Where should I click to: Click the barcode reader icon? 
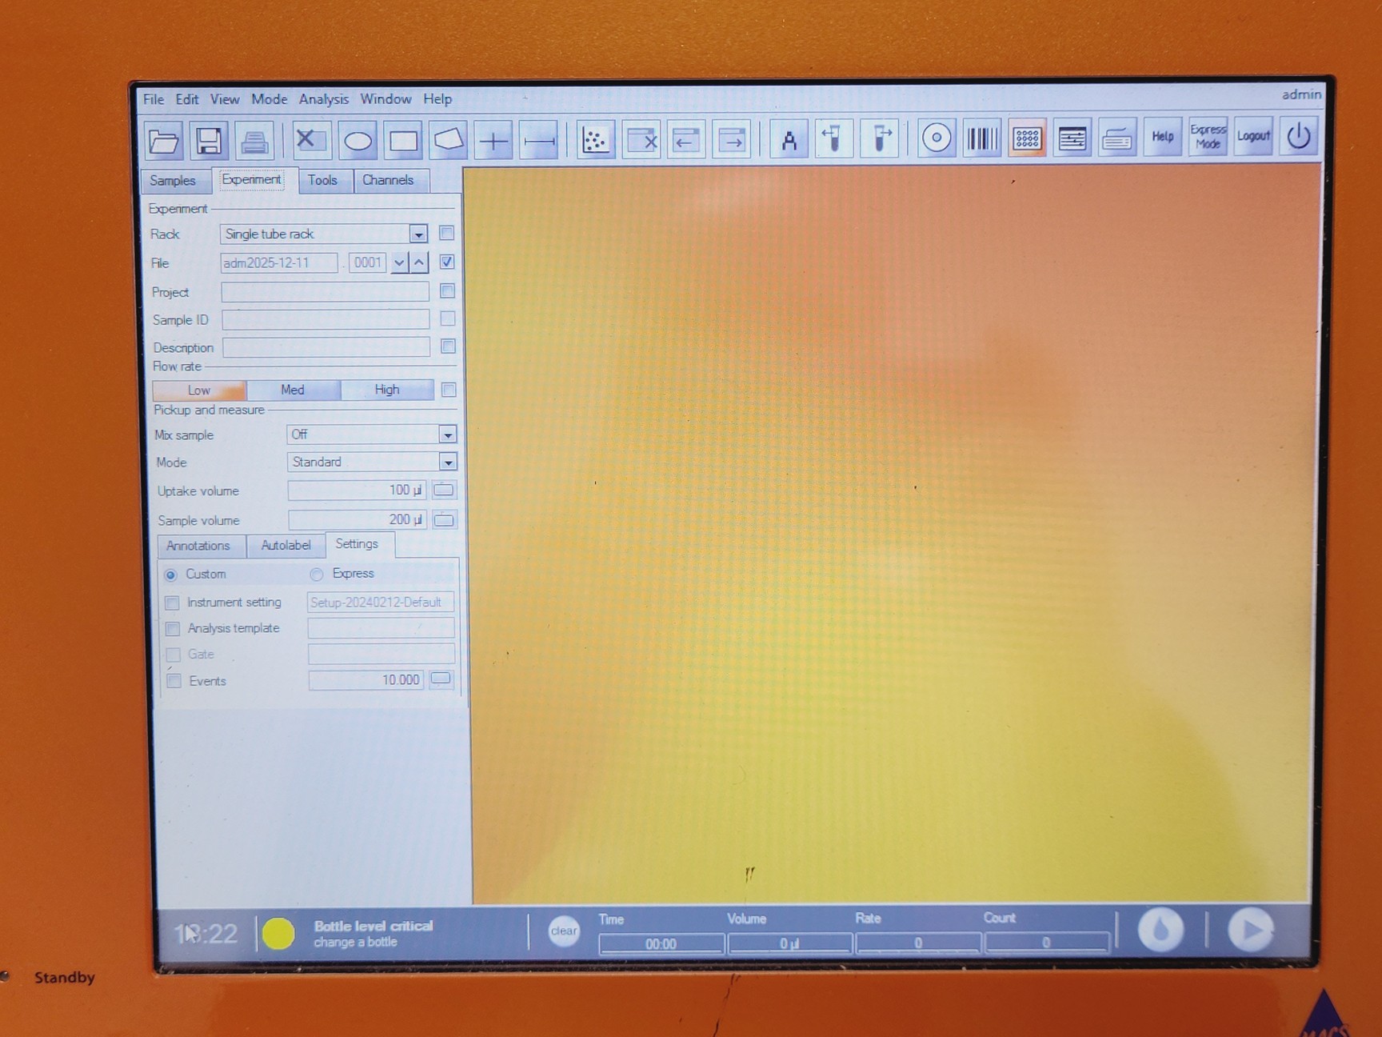(x=981, y=138)
